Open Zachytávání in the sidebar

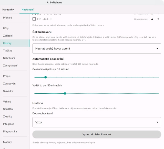pyautogui.click(x=15, y=66)
